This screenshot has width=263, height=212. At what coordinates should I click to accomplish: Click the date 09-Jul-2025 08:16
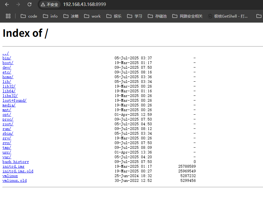(133, 72)
